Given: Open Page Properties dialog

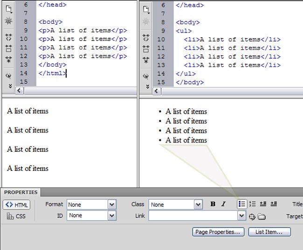Looking at the screenshot, I should (218, 232).
